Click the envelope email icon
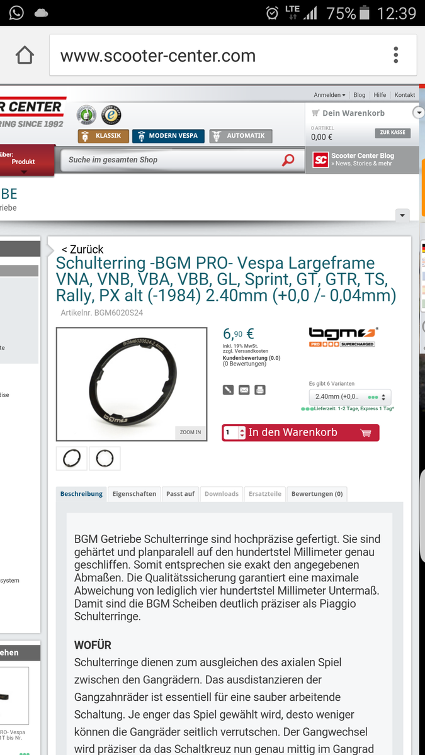The image size is (425, 755). (x=244, y=390)
